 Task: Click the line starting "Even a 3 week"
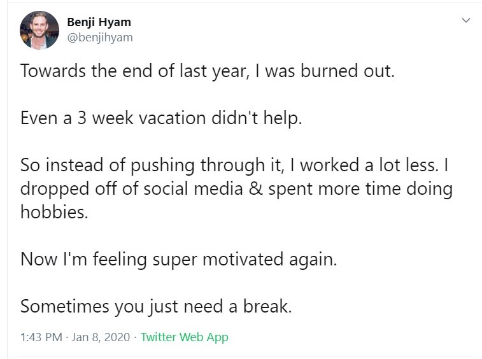[160, 118]
